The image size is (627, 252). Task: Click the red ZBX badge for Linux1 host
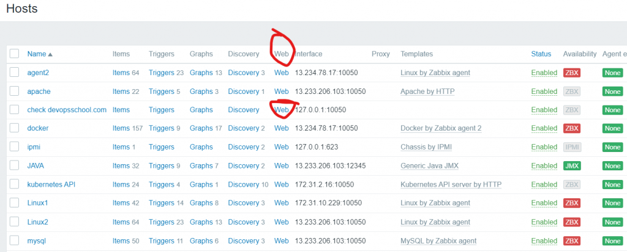pyautogui.click(x=572, y=203)
